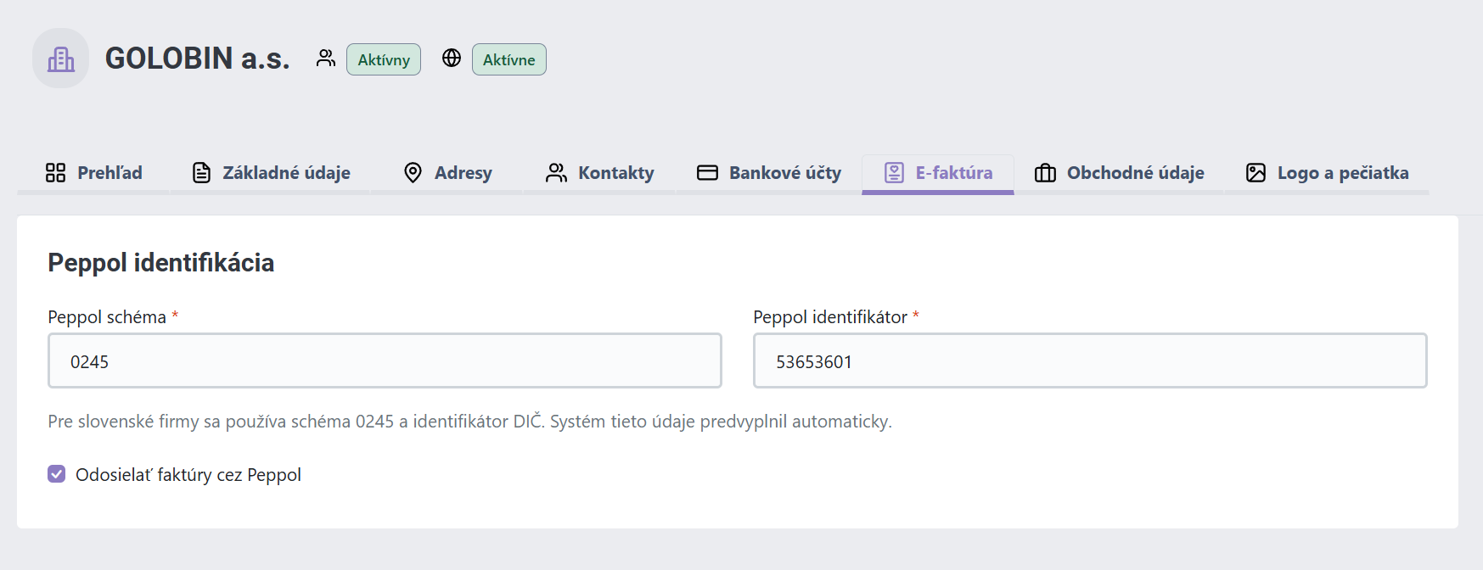Viewport: 1483px width, 570px height.
Task: Click the Prehľad grid icon
Action: [55, 173]
